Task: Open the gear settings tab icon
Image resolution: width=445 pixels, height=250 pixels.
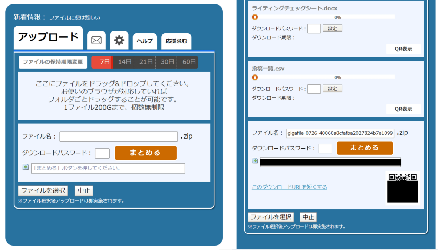Action: pyautogui.click(x=119, y=40)
